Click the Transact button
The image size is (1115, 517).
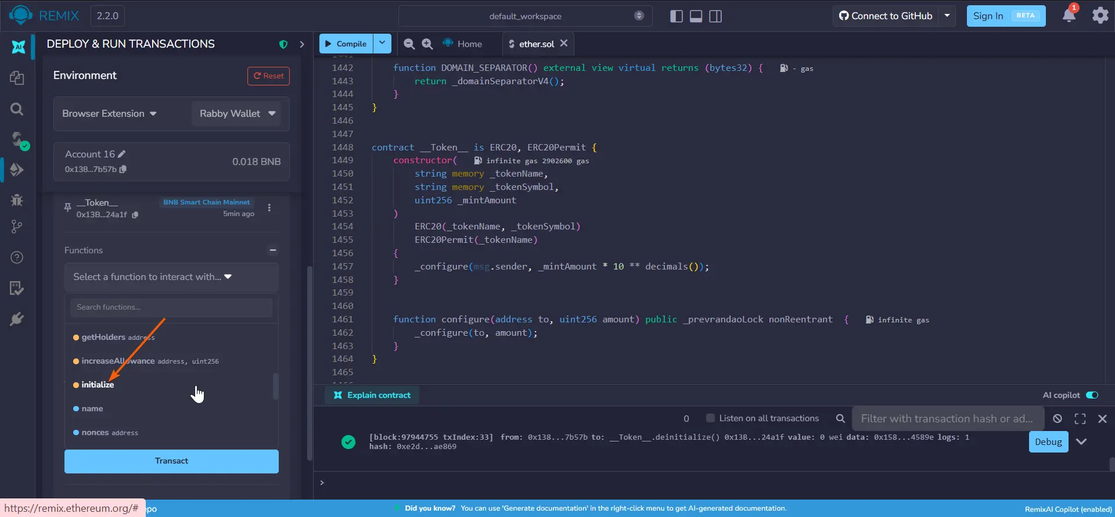pos(171,461)
